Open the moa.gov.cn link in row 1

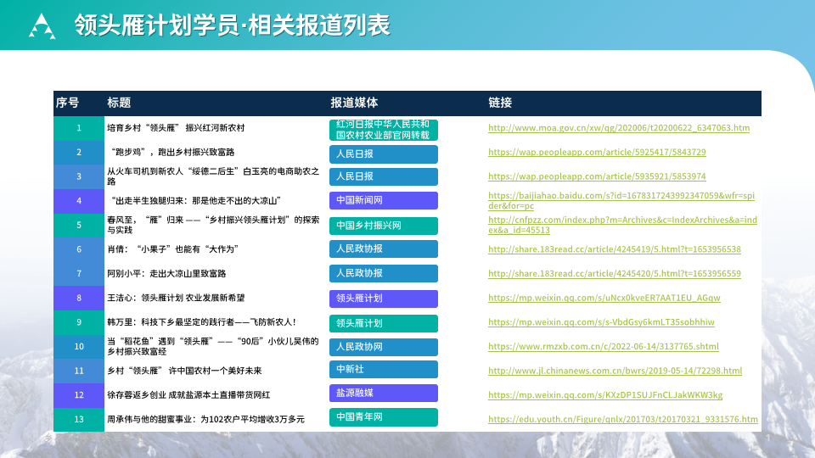[x=619, y=128]
